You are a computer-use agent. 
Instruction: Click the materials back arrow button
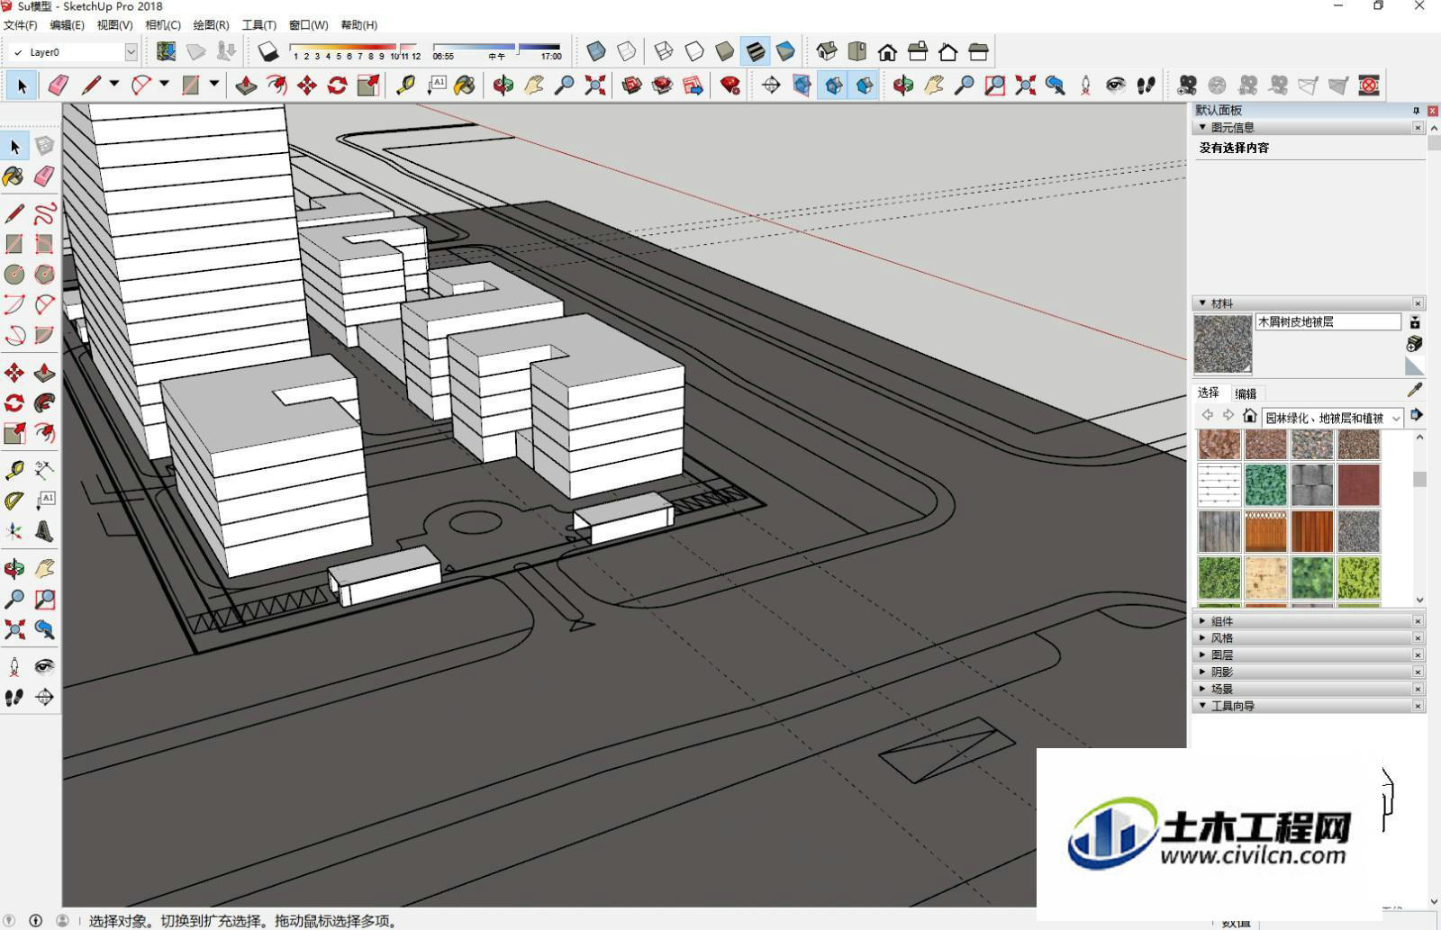pyautogui.click(x=1208, y=415)
